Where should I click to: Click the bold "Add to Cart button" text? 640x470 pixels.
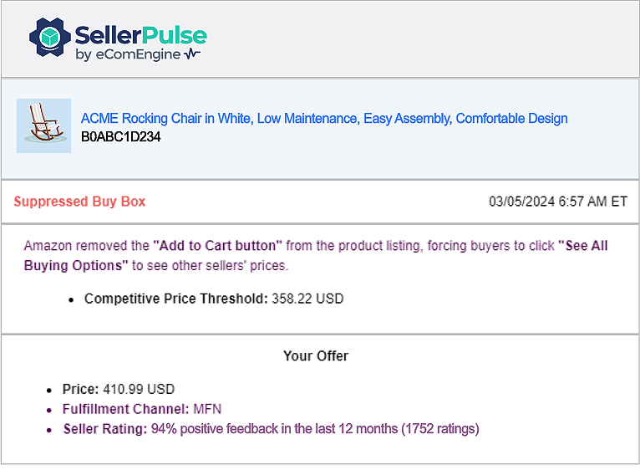tap(217, 246)
